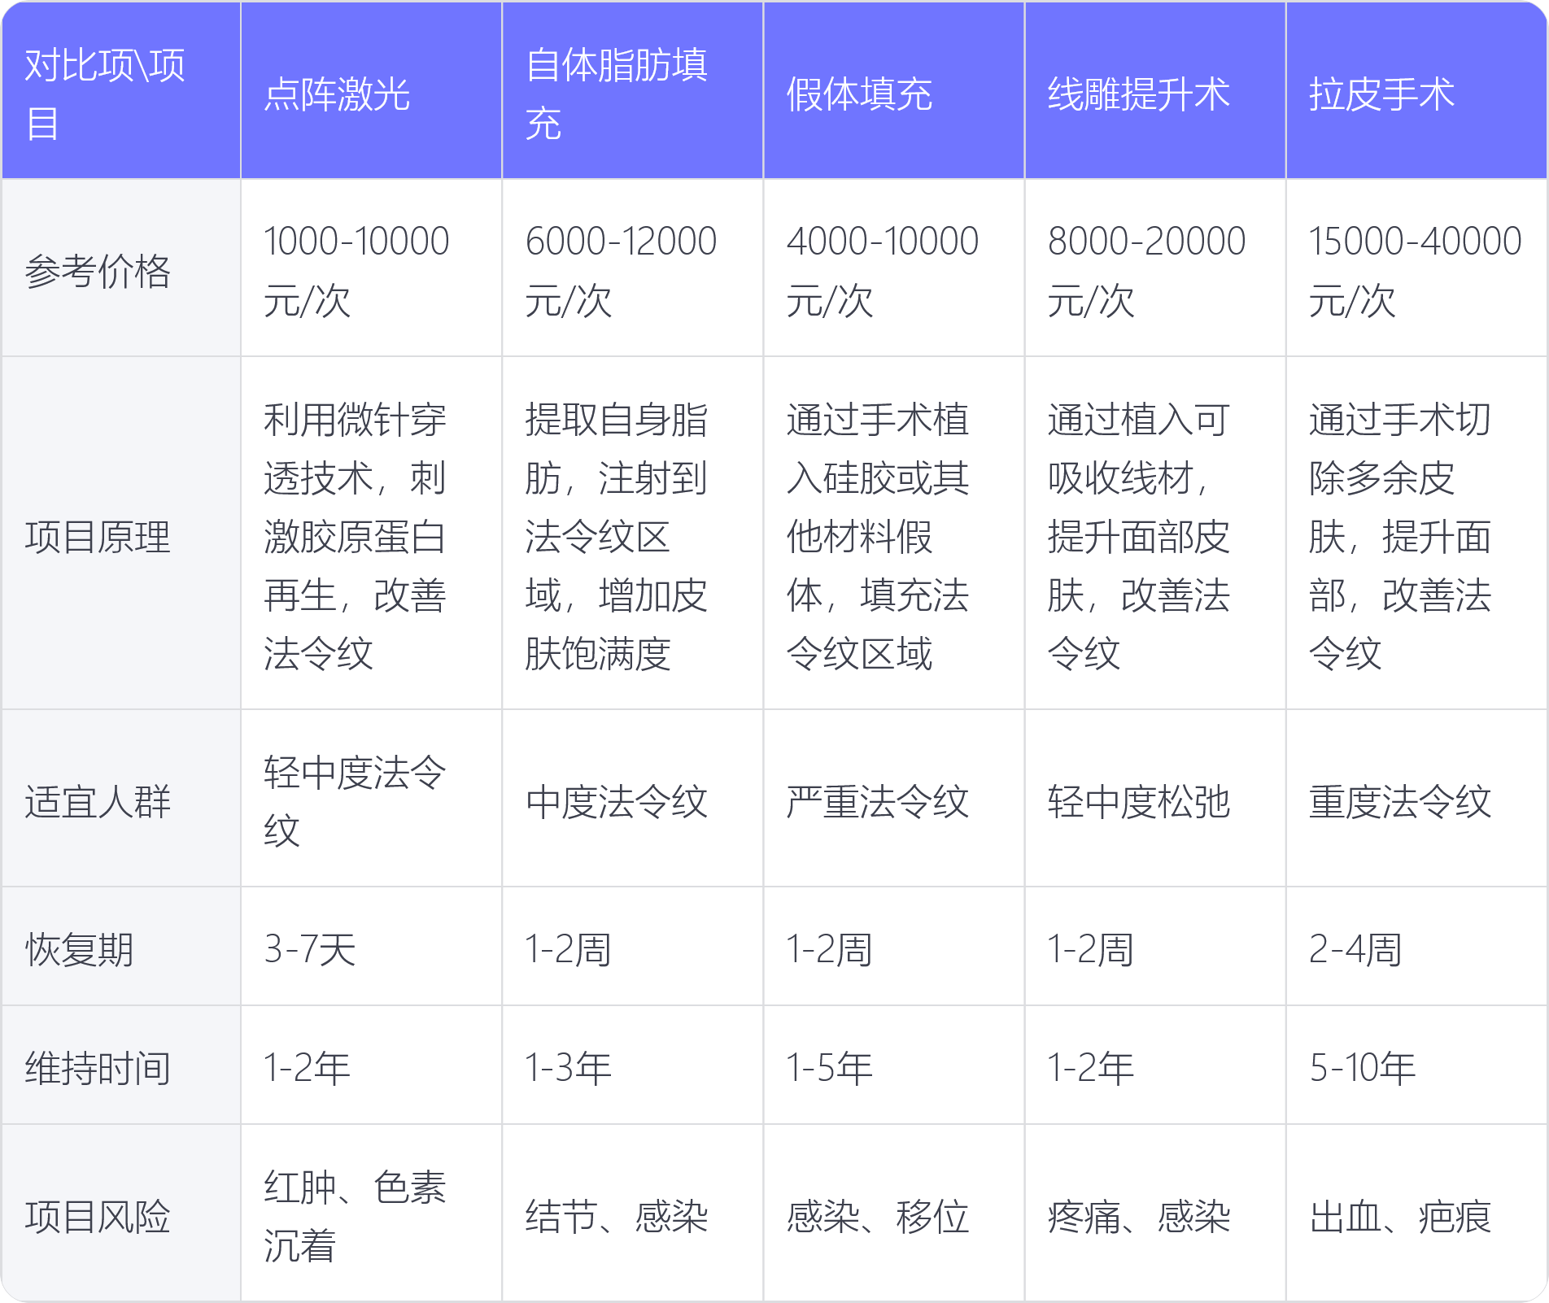Click the 维持时间 row label
The image size is (1549, 1303).
121,1065
